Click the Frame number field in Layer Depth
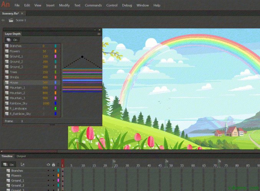Viewport: 260px width, 191px height. tap(22, 121)
